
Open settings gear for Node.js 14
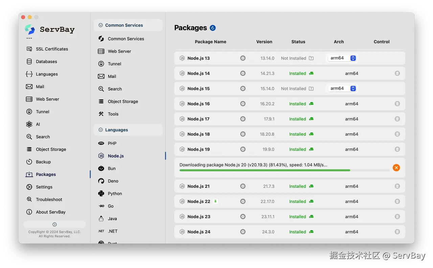[x=243, y=73]
